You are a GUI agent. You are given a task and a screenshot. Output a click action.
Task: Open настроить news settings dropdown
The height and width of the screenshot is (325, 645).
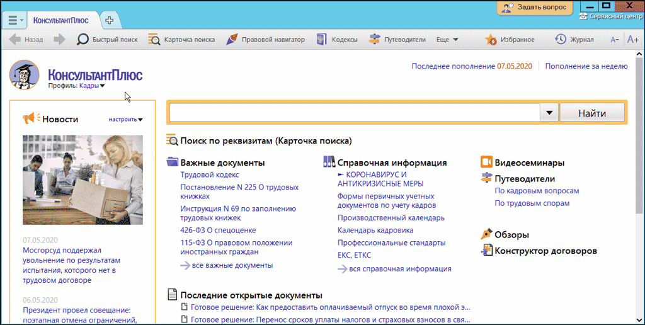point(125,120)
